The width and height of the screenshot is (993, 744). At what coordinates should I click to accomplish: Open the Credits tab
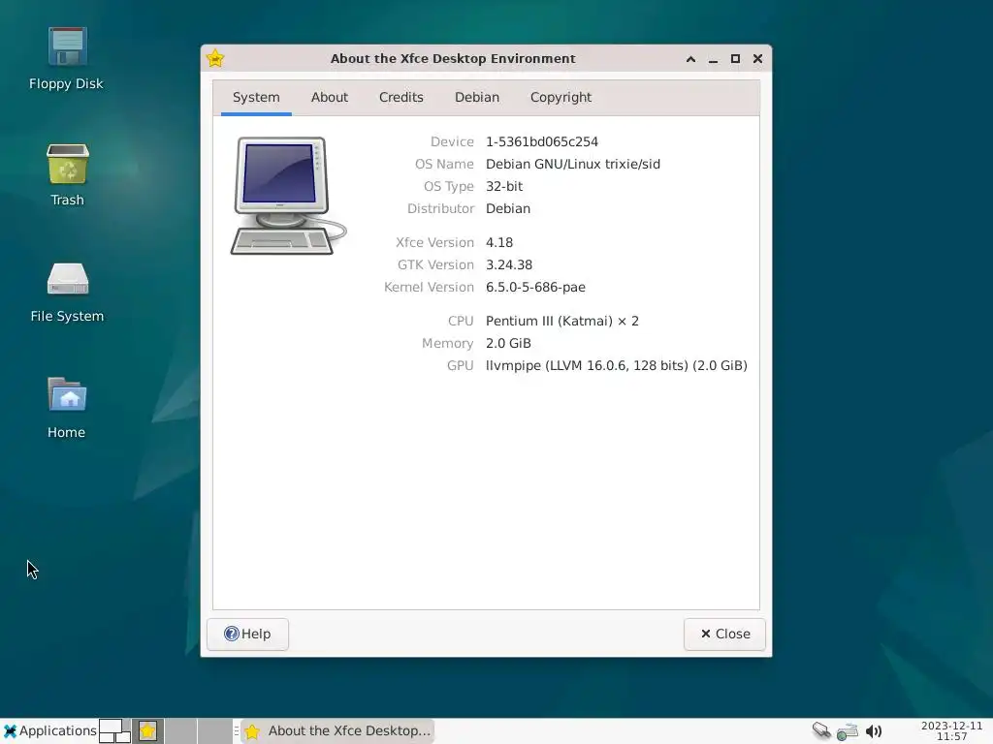pyautogui.click(x=400, y=98)
